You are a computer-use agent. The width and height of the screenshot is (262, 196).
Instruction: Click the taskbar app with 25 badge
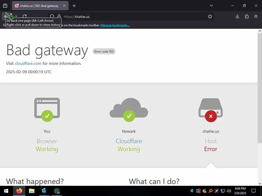pos(57,191)
